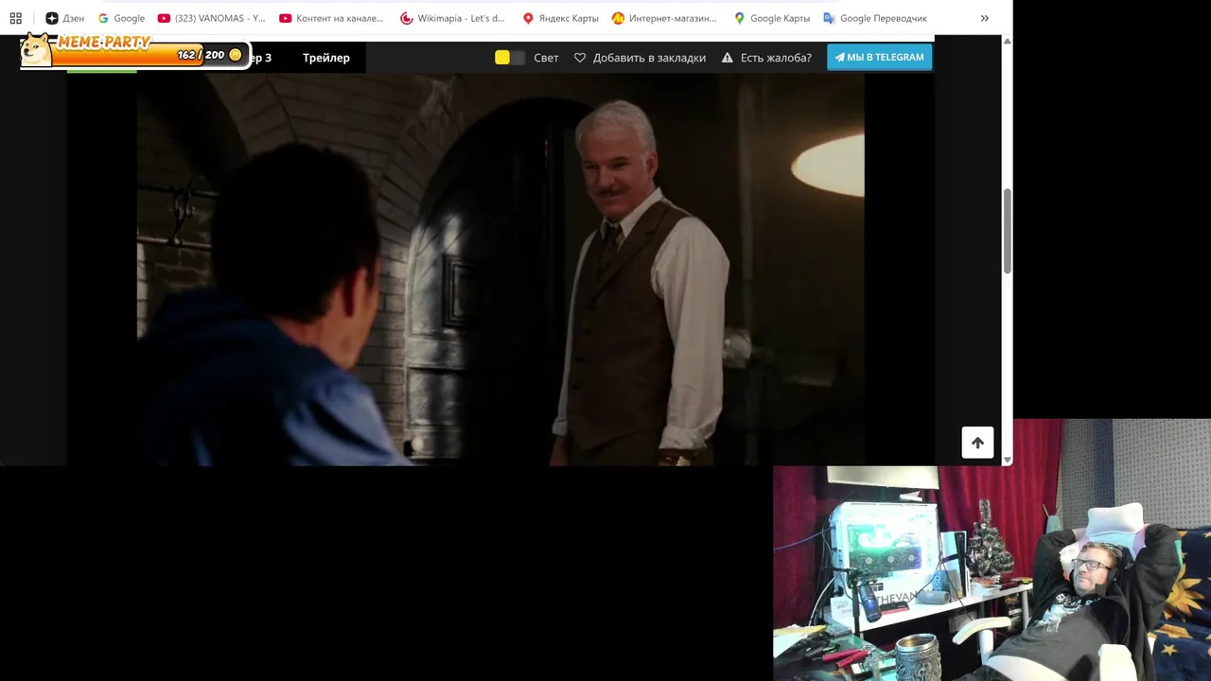Expand hidden bookmarks with double chevron

(x=985, y=18)
